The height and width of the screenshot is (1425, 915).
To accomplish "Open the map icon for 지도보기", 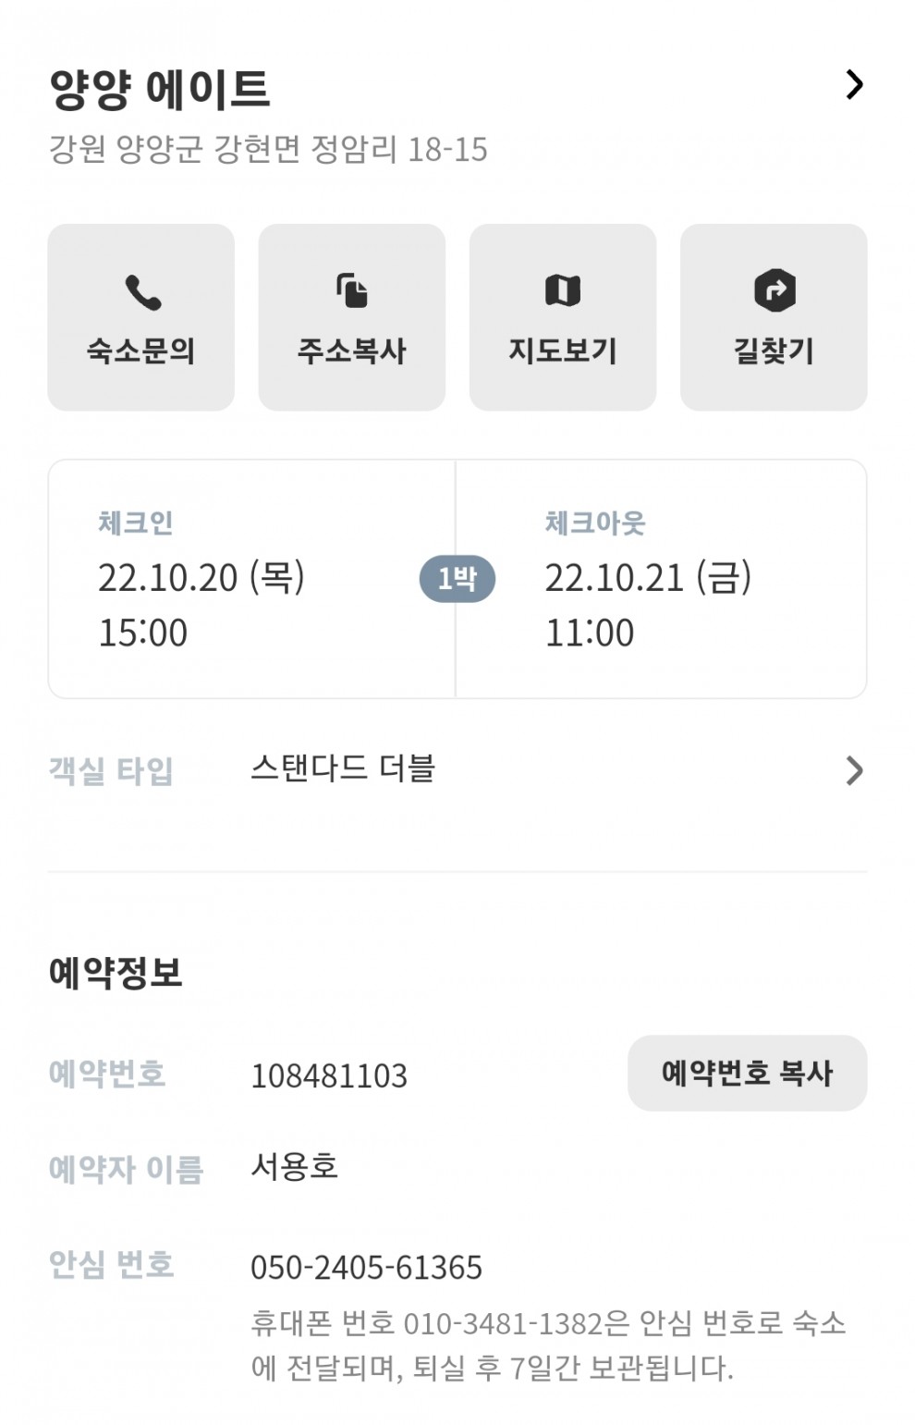I will coord(563,290).
